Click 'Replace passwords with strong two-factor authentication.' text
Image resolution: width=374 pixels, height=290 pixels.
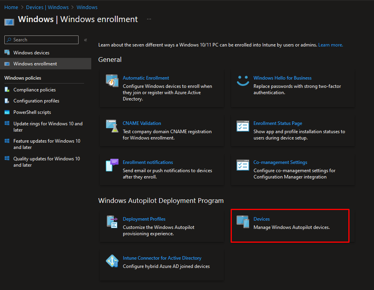297,89
